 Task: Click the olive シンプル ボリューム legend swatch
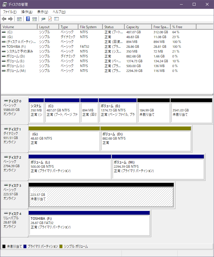(x=61, y=246)
